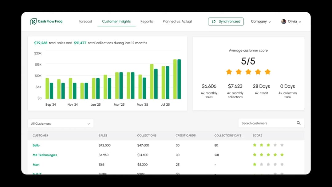Select the Planned vs. Actual tab

click(x=177, y=21)
